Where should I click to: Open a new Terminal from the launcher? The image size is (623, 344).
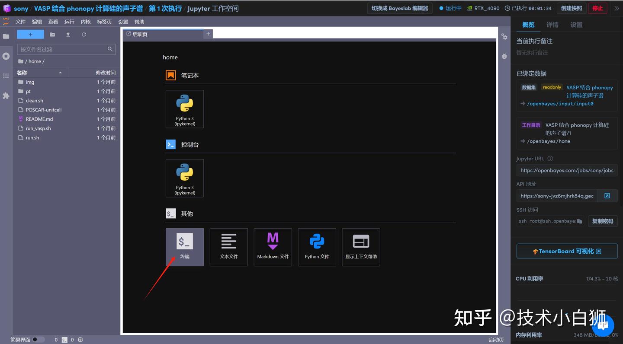point(185,247)
